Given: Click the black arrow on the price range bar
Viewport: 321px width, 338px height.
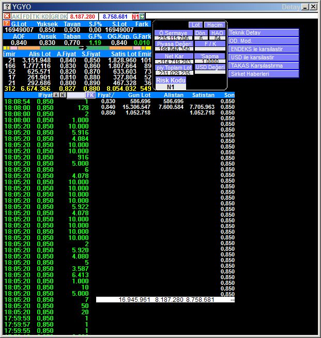Looking at the screenshot, I should (x=83, y=48).
